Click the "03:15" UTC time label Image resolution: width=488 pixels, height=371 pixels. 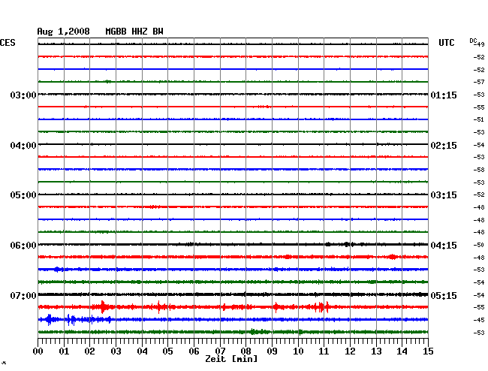(444, 195)
